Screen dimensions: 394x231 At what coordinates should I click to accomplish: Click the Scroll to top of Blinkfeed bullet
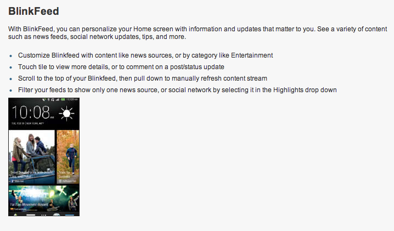tap(143, 78)
